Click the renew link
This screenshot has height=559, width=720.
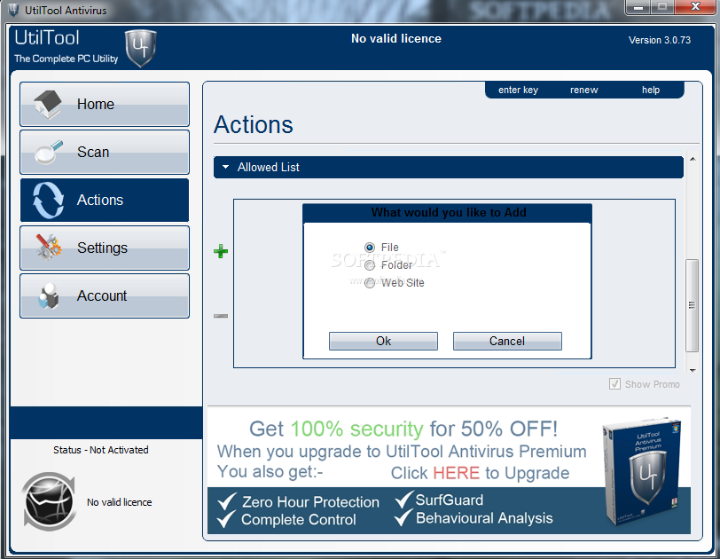pyautogui.click(x=584, y=90)
